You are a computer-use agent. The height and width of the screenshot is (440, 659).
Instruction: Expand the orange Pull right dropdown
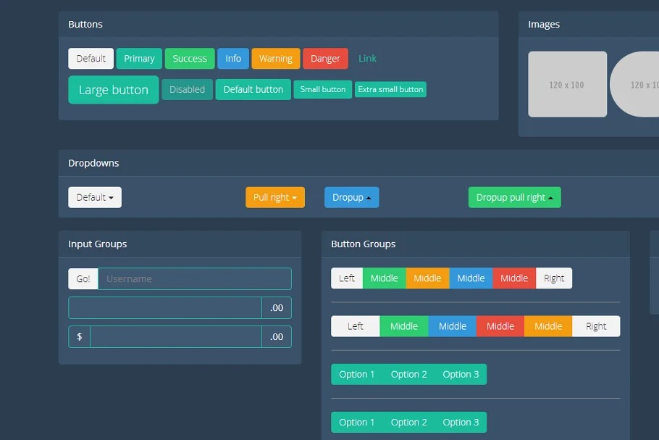click(x=274, y=197)
